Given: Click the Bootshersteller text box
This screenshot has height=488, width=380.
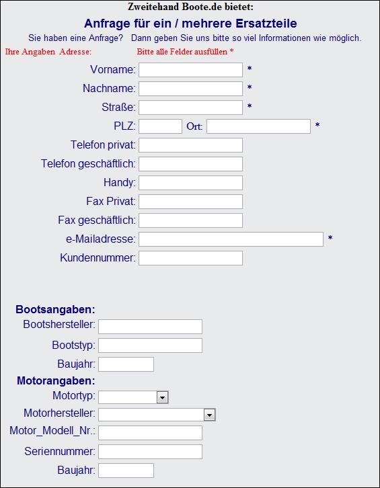Looking at the screenshot, I should [x=150, y=327].
